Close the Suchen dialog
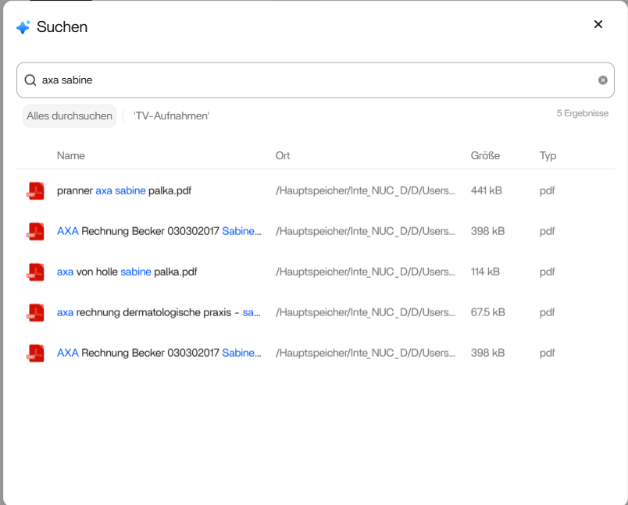Image resolution: width=628 pixels, height=505 pixels. (598, 24)
